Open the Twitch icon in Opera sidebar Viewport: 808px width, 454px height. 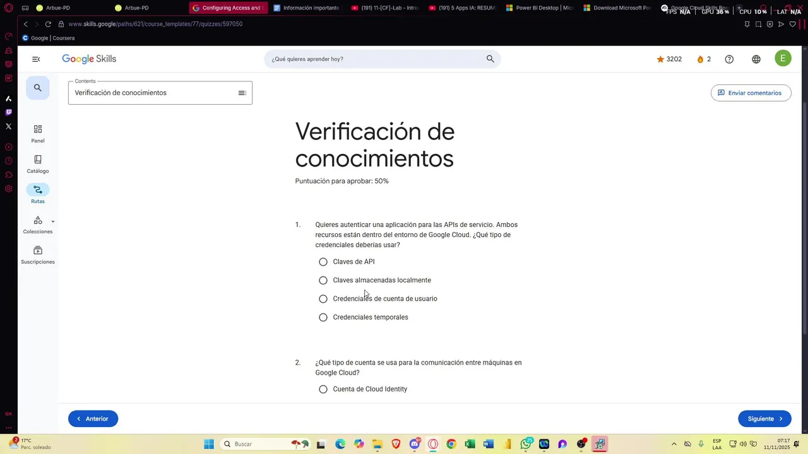tap(8, 112)
